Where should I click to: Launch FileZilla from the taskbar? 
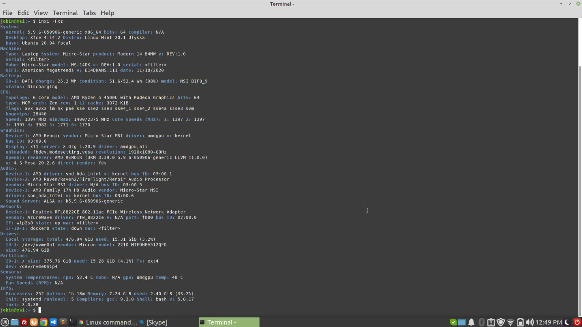tap(24, 322)
